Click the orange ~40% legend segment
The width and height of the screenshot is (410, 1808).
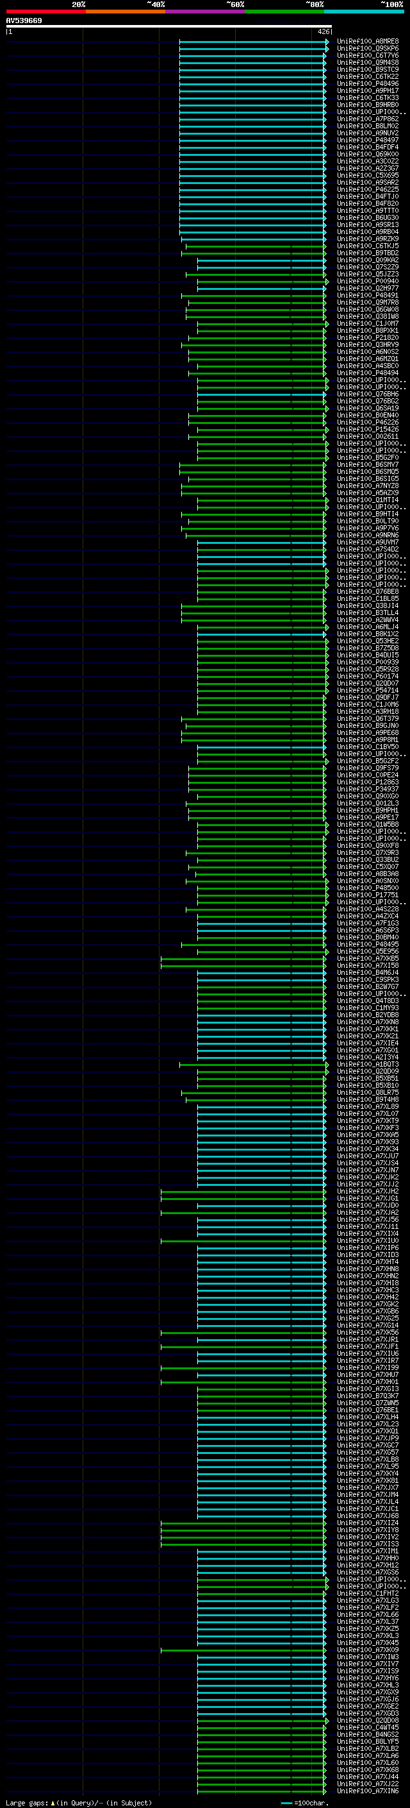[126, 12]
